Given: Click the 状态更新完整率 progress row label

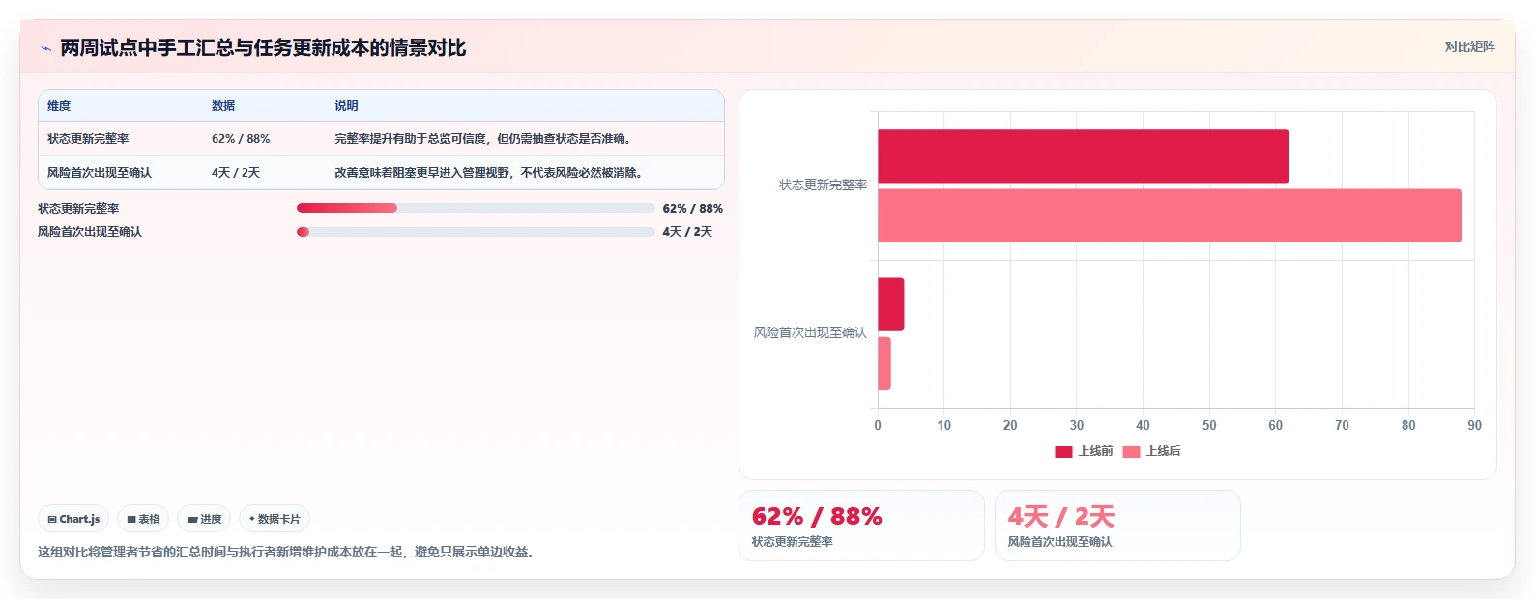Looking at the screenshot, I should point(78,209).
